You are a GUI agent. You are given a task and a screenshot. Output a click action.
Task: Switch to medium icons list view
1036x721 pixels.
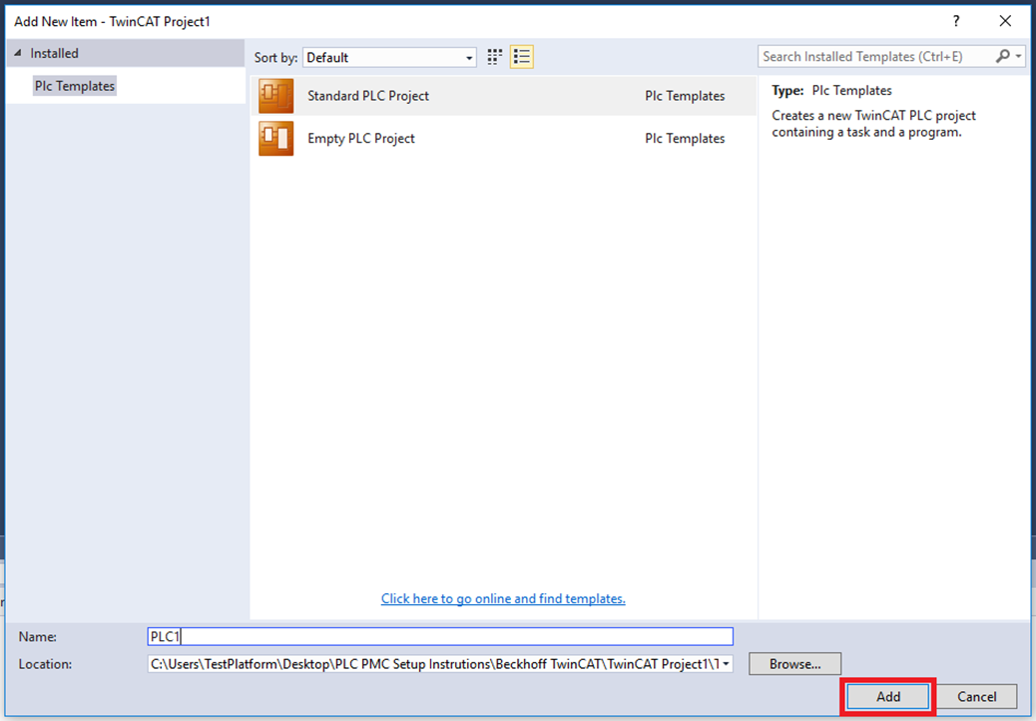pyautogui.click(x=521, y=57)
